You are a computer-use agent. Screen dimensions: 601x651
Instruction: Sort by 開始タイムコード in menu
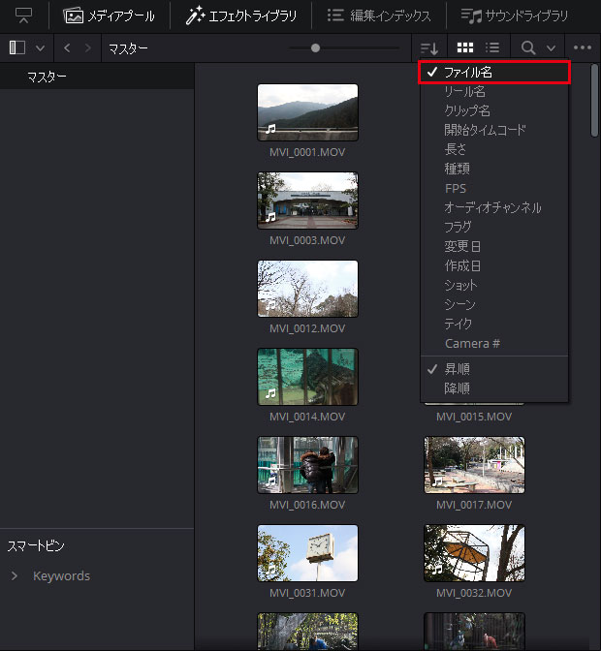point(485,130)
